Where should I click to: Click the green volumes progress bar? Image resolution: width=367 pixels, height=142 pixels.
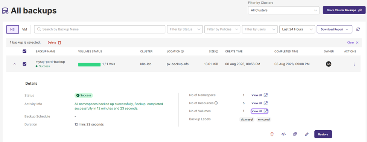tap(90, 64)
